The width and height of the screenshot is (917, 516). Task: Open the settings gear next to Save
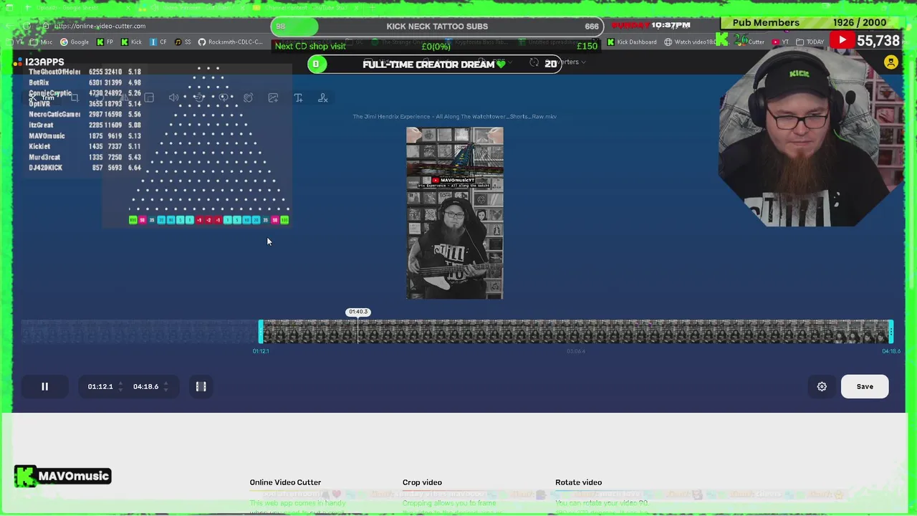(x=822, y=386)
